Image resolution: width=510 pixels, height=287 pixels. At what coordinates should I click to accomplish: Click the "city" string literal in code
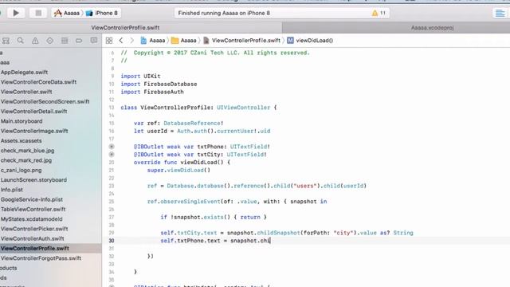pyautogui.click(x=343, y=233)
